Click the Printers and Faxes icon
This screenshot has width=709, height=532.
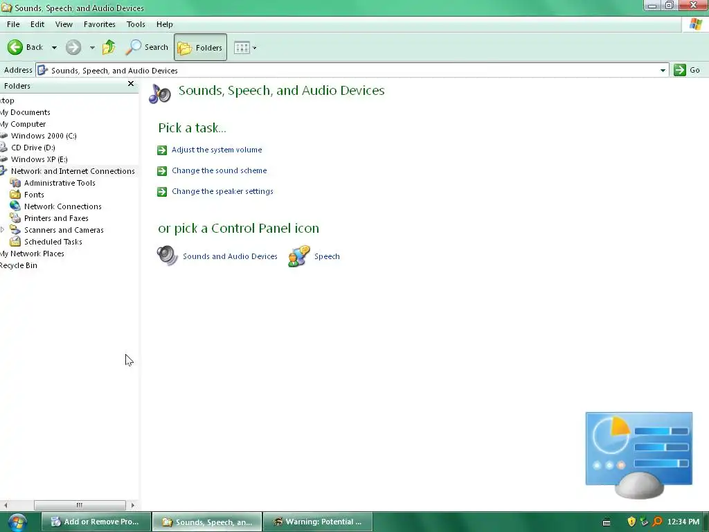tap(15, 218)
